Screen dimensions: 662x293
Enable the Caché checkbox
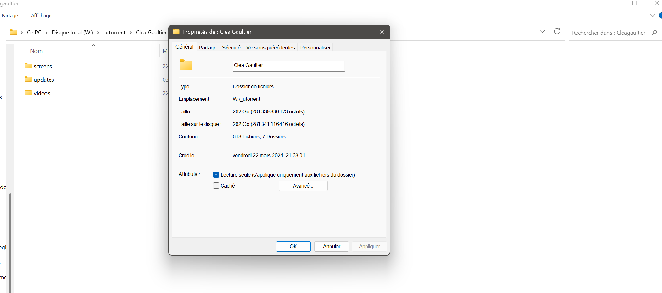coord(216,186)
